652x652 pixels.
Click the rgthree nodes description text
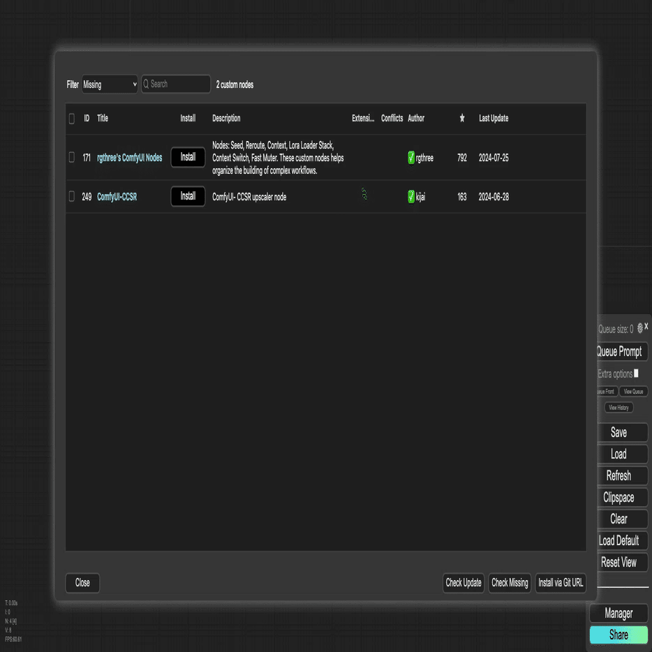(278, 158)
